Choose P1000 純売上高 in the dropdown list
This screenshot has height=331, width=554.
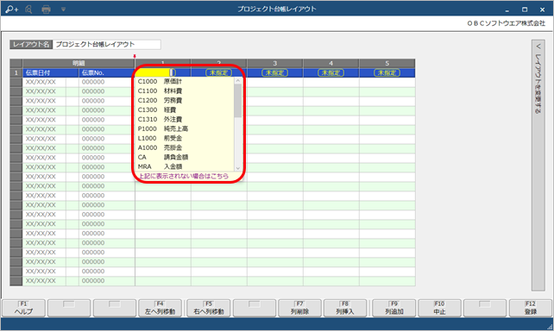click(x=163, y=128)
